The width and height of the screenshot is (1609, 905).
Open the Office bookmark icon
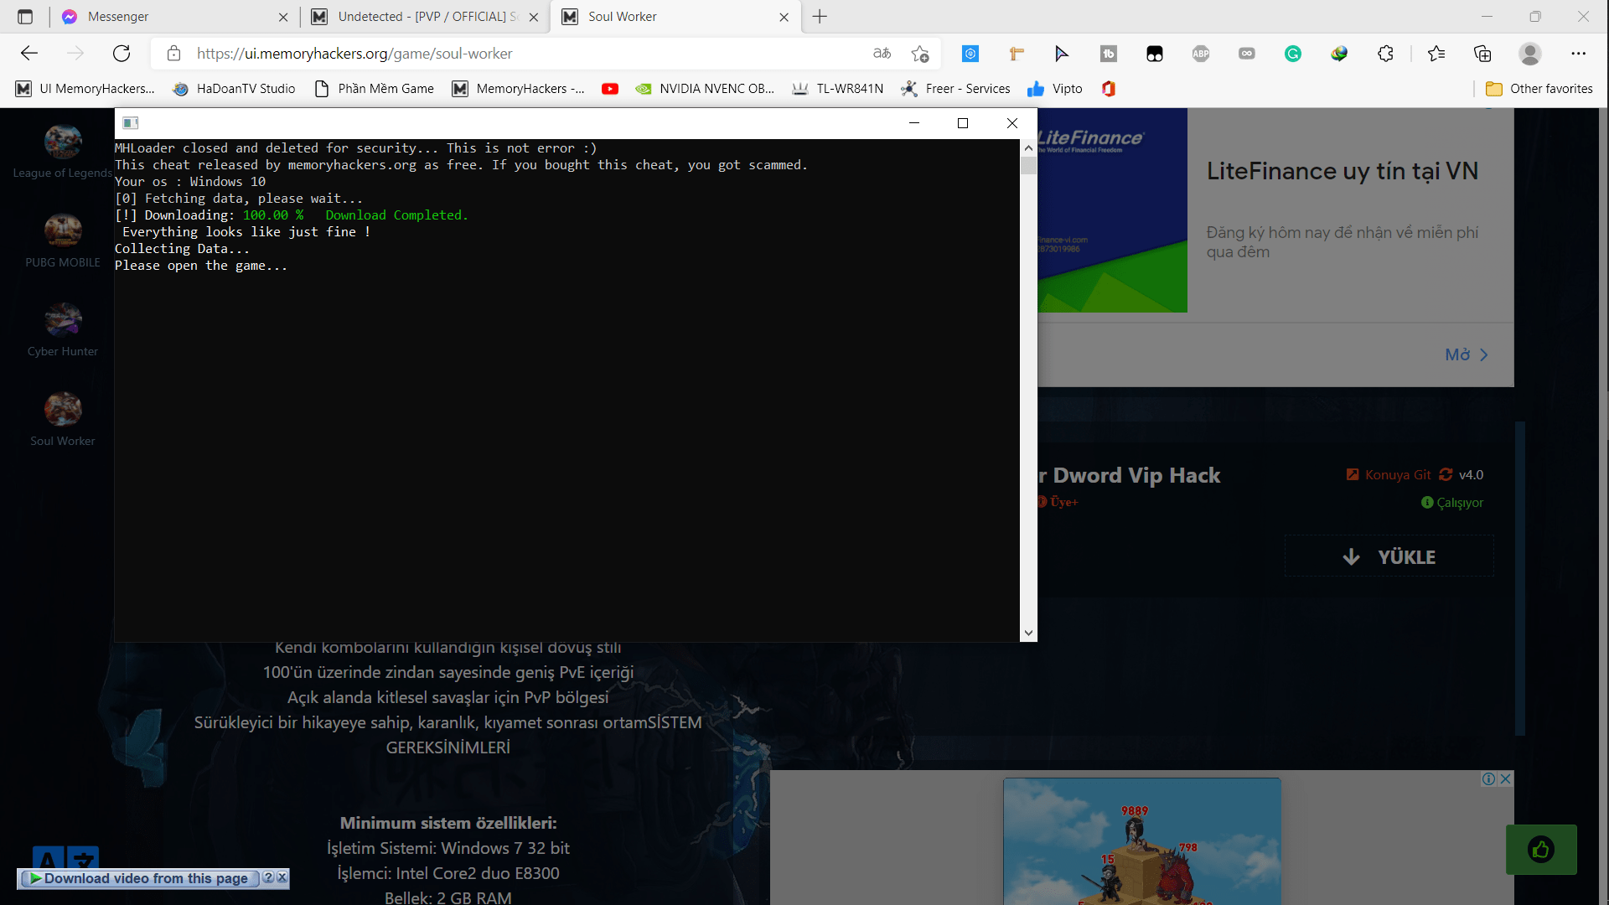tap(1109, 89)
